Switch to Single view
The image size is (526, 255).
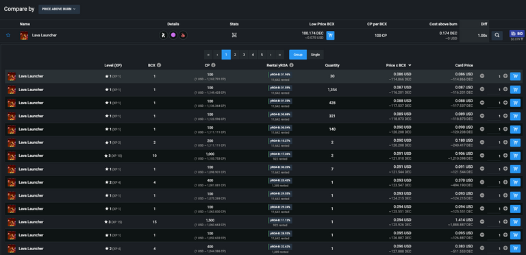click(x=315, y=55)
